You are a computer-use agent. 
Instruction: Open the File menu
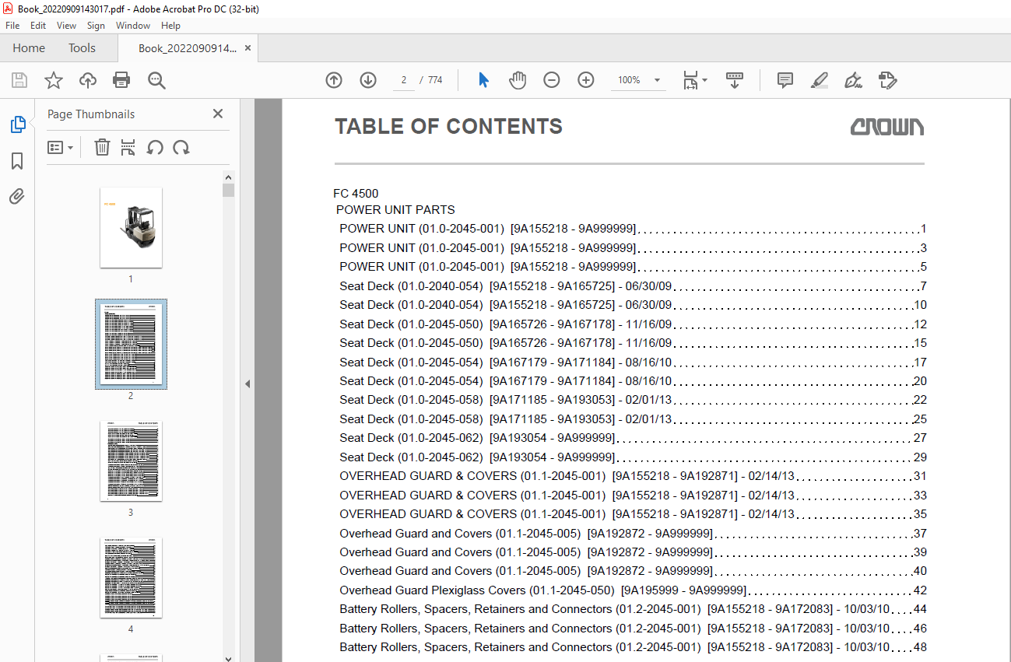click(x=12, y=26)
